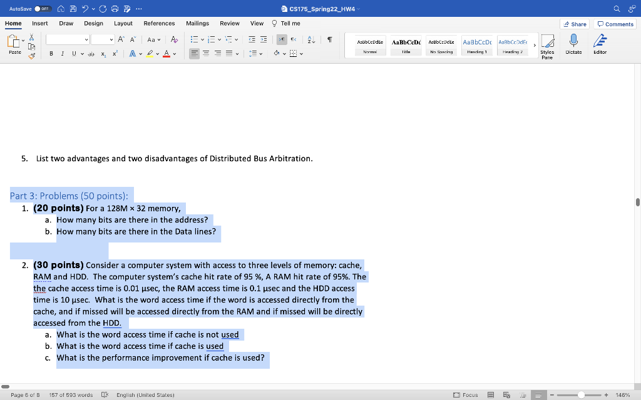Activate the Format Painter brush

point(31,56)
